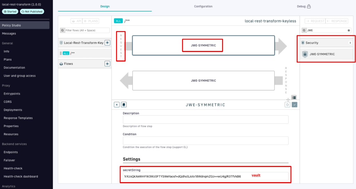Select the API flow filter toggle
Image resolution: width=356 pixels, height=189 pixels.
[x=76, y=21]
